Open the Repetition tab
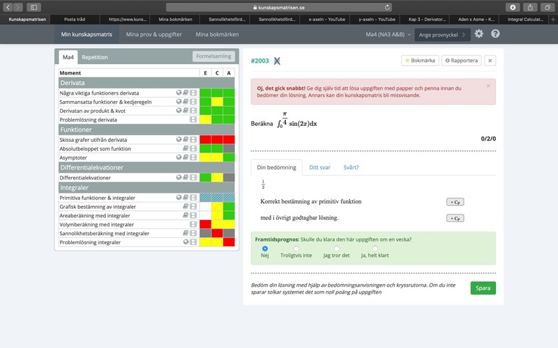 pos(95,57)
